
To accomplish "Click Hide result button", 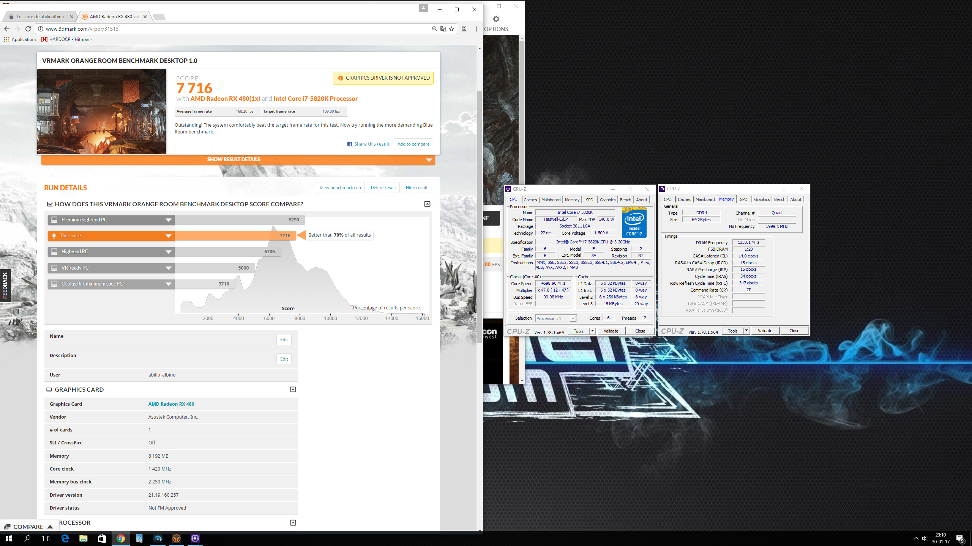I will (417, 188).
